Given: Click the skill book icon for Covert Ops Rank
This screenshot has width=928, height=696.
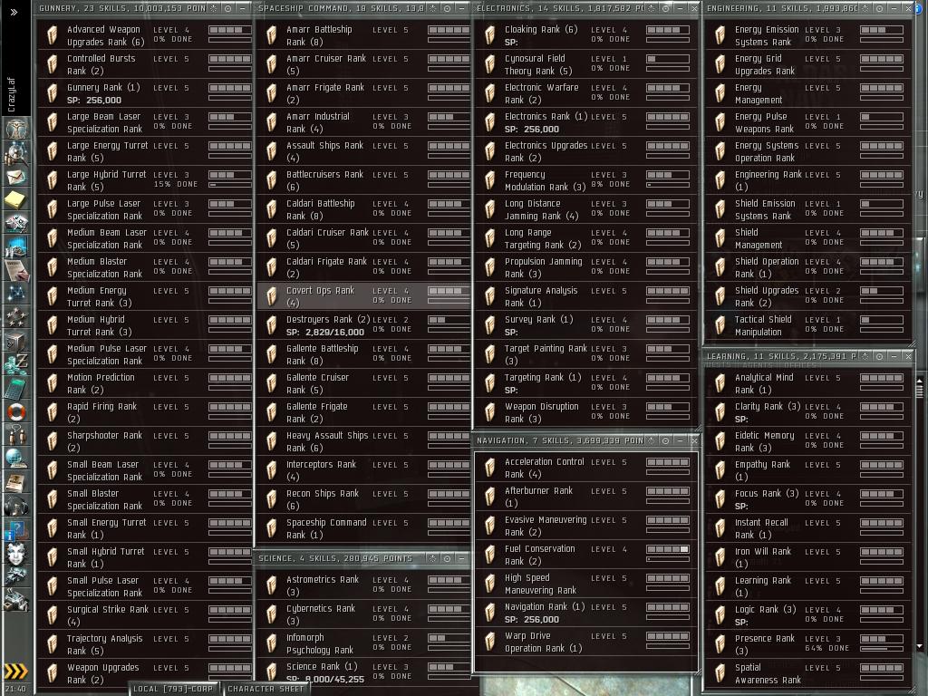Looking at the screenshot, I should point(272,296).
